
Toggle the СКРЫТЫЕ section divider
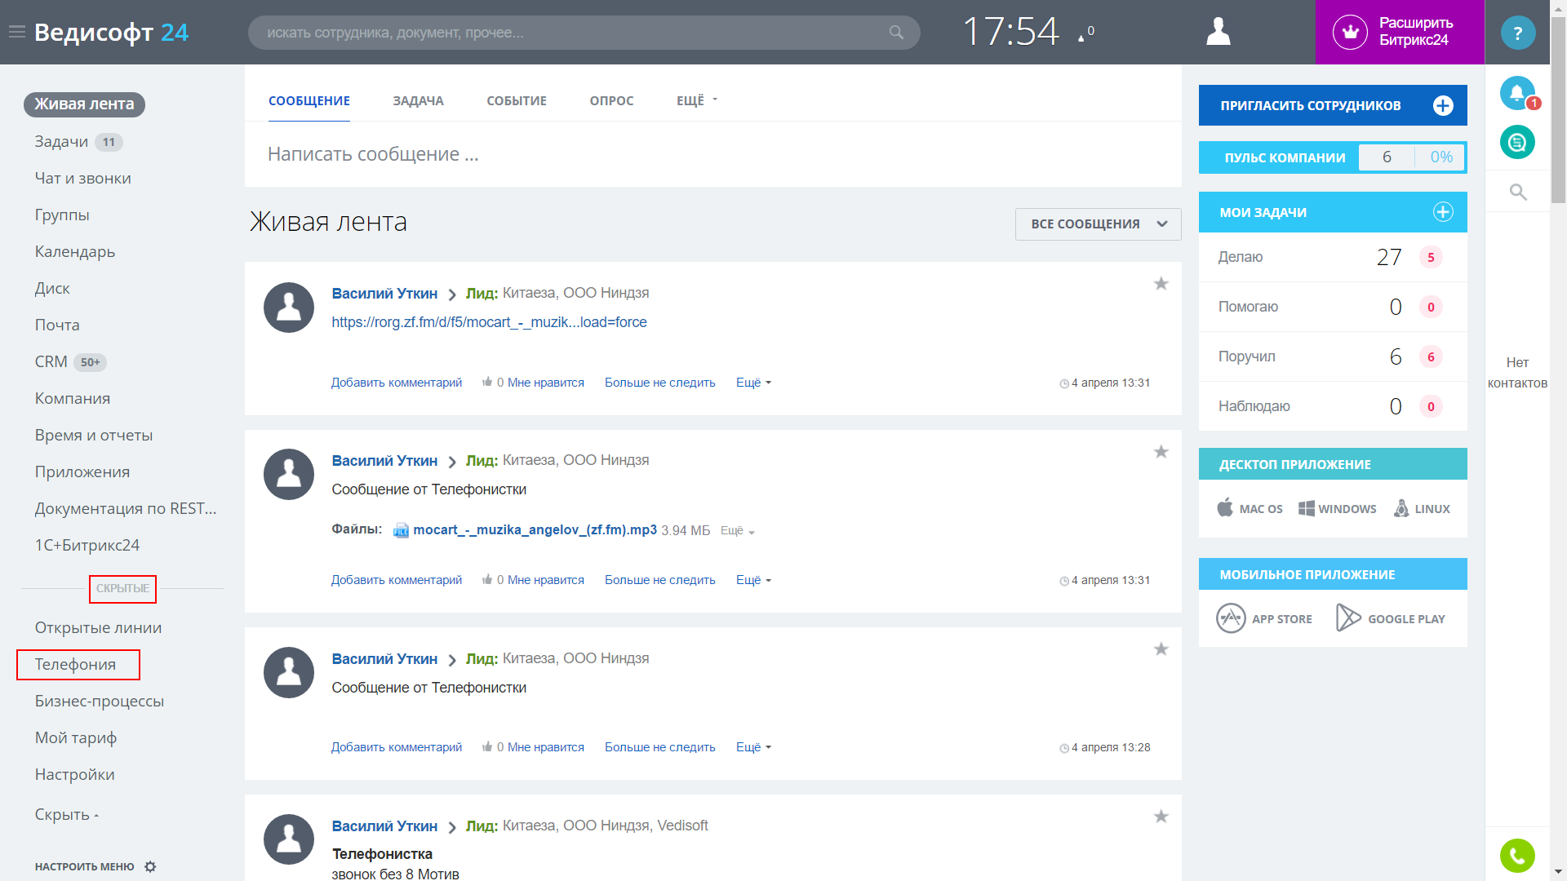tap(122, 588)
